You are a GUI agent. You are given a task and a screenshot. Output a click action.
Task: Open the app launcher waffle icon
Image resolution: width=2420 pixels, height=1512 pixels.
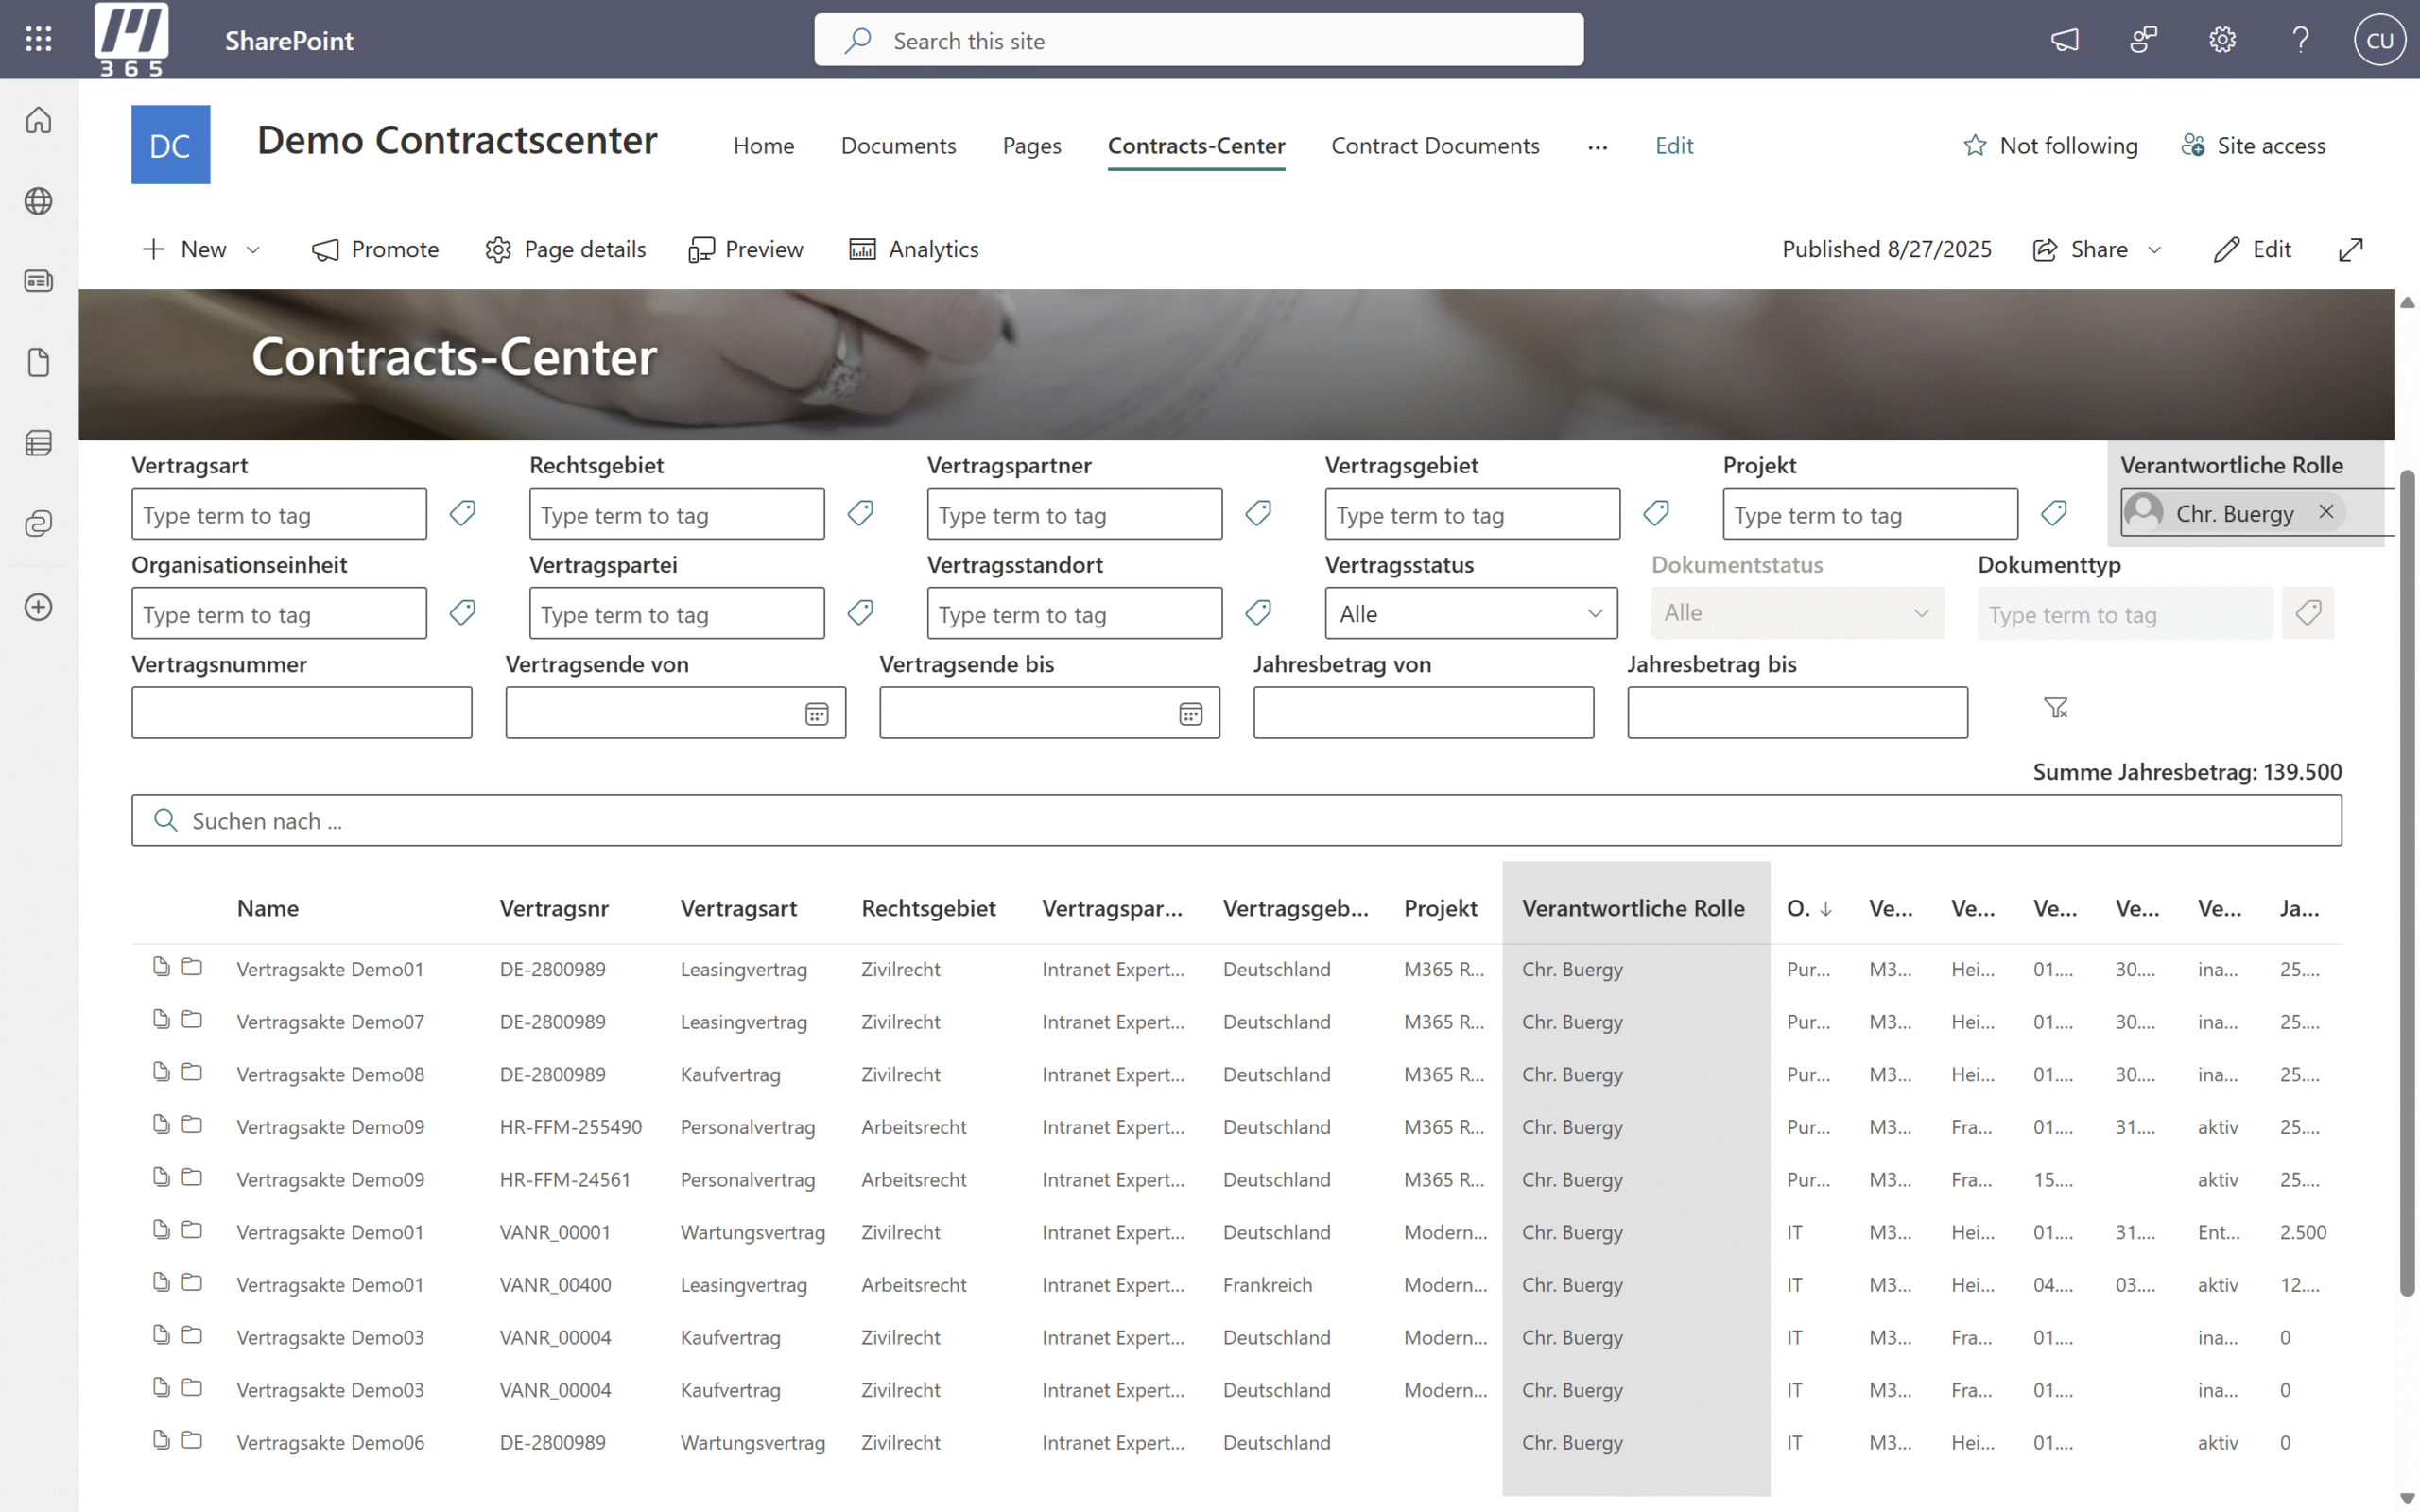38,40
